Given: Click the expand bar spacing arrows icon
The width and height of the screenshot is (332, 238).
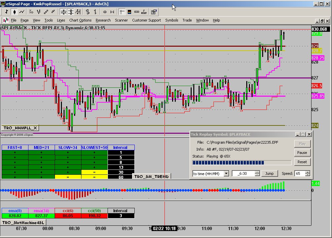Looking at the screenshot, I should [105, 12].
